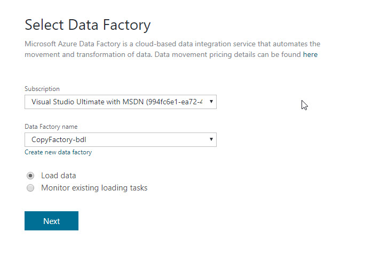Click the Subscription dropdown arrow
This screenshot has width=372, height=257.
click(x=211, y=102)
